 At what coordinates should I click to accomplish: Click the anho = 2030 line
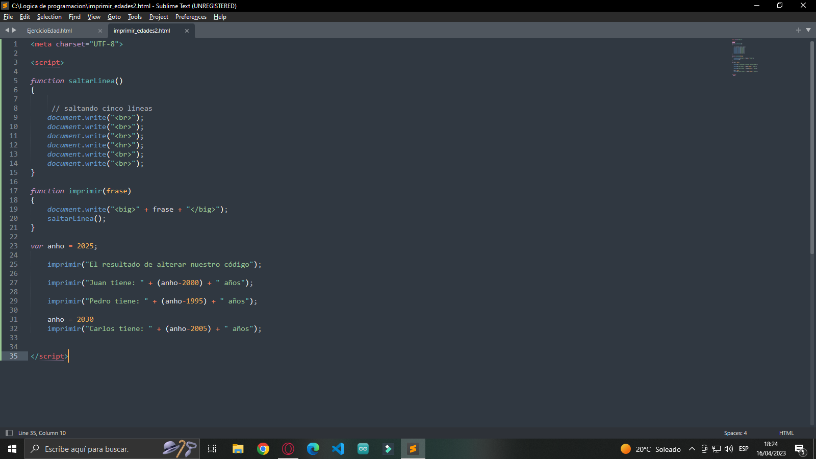(70, 320)
